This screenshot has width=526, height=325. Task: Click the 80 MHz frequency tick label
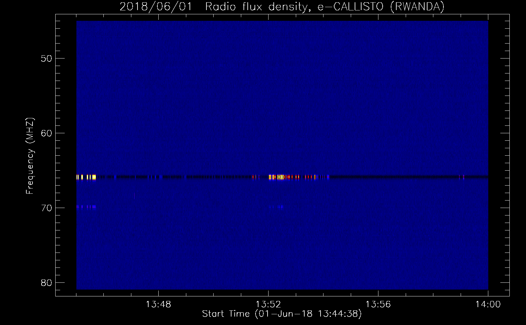47,282
